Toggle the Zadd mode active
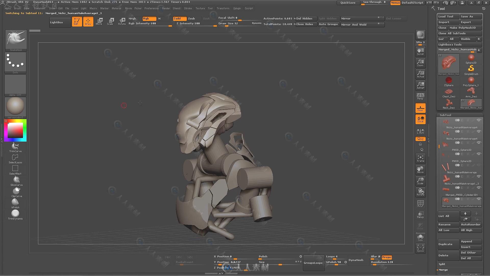490x276 pixels. 177,18
